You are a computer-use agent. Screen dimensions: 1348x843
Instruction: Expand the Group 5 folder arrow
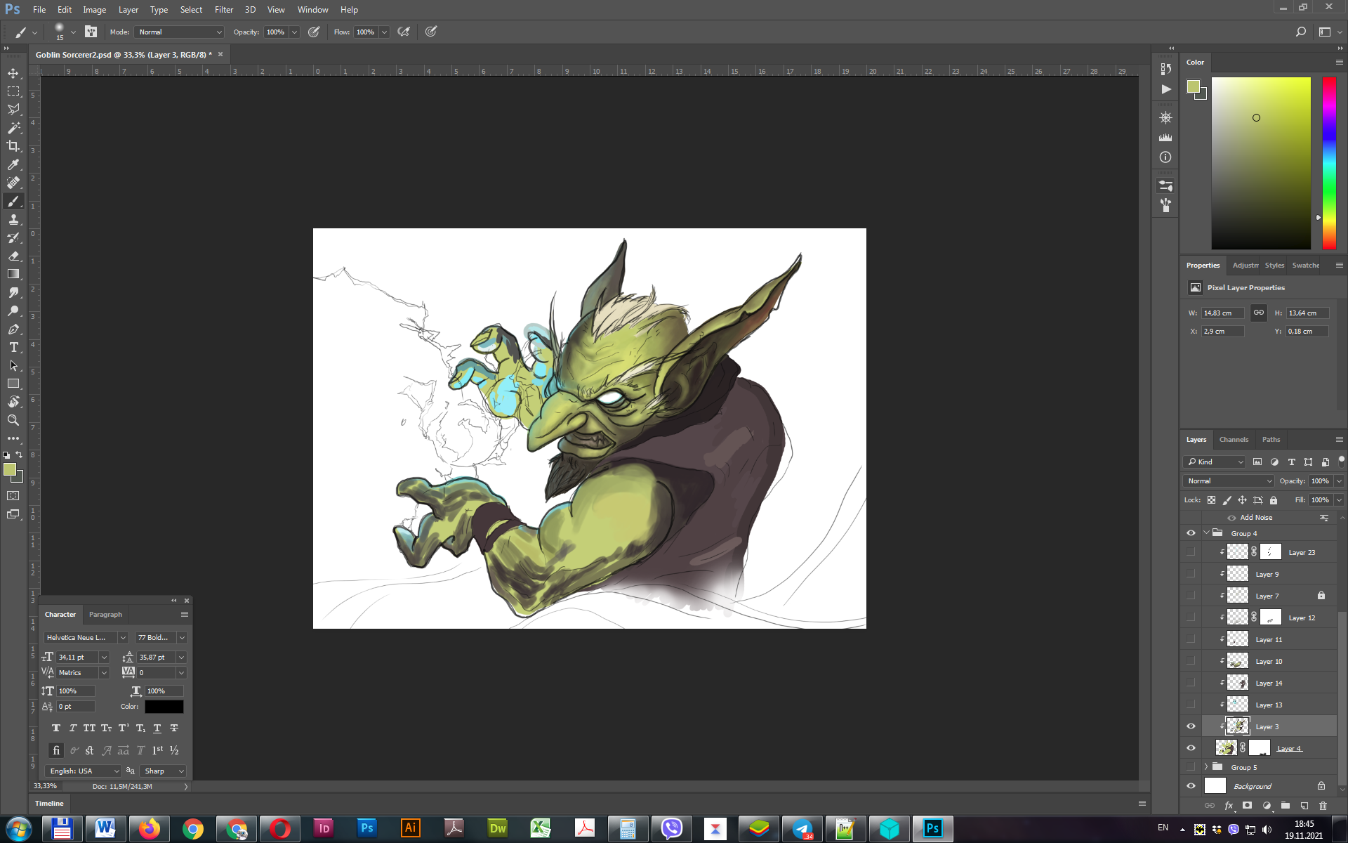1206,767
